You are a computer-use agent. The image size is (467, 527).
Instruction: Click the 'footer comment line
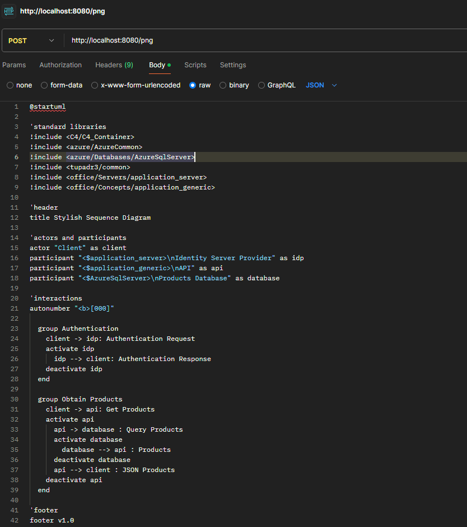click(x=44, y=510)
